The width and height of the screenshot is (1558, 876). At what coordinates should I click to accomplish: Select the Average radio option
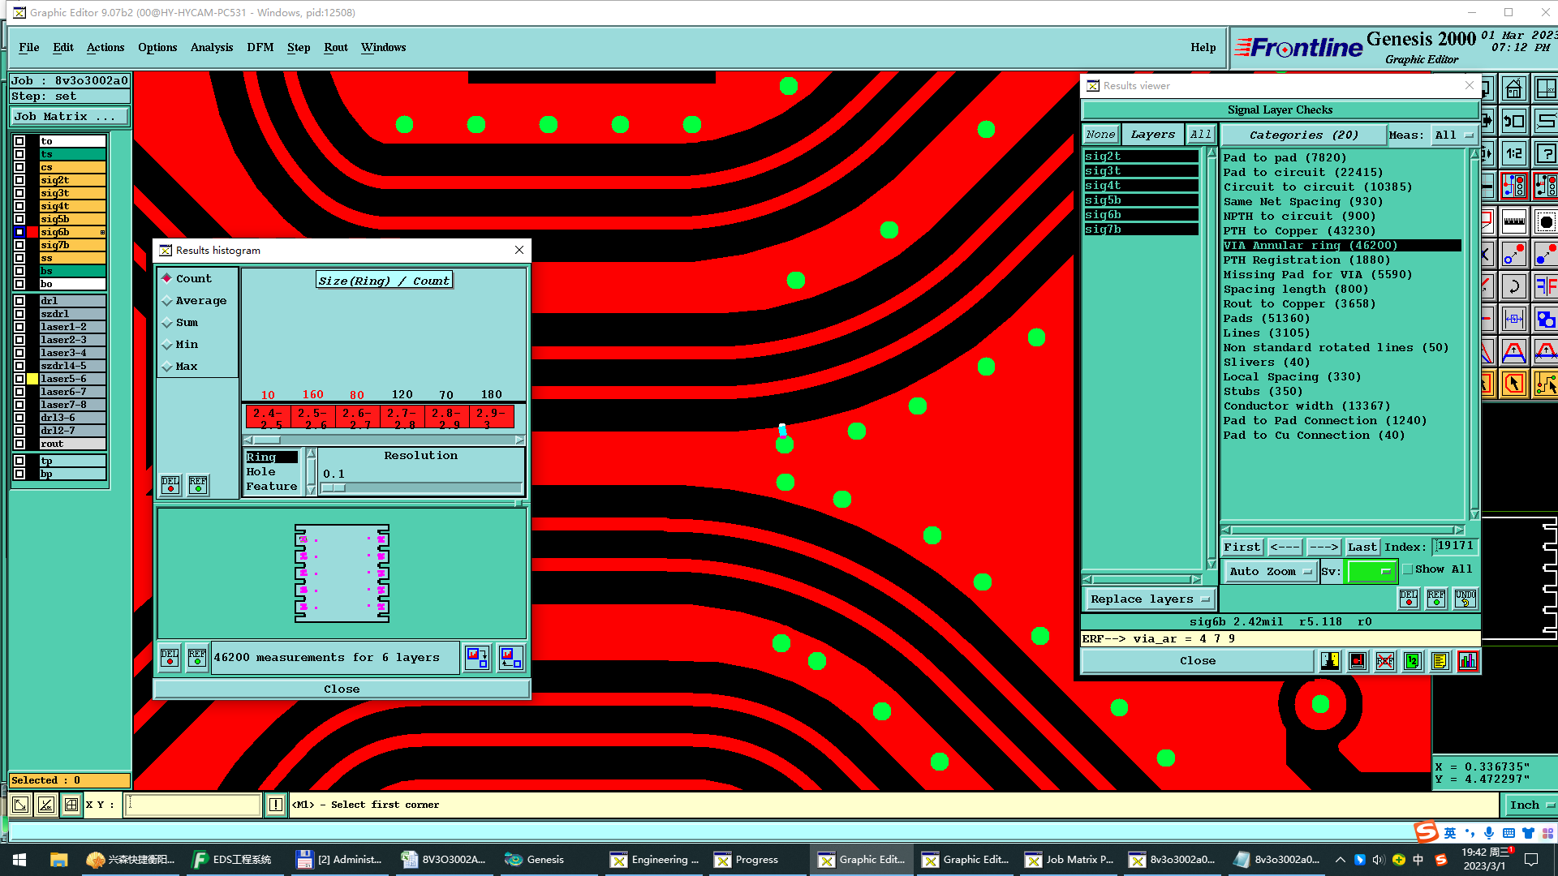[x=167, y=301]
